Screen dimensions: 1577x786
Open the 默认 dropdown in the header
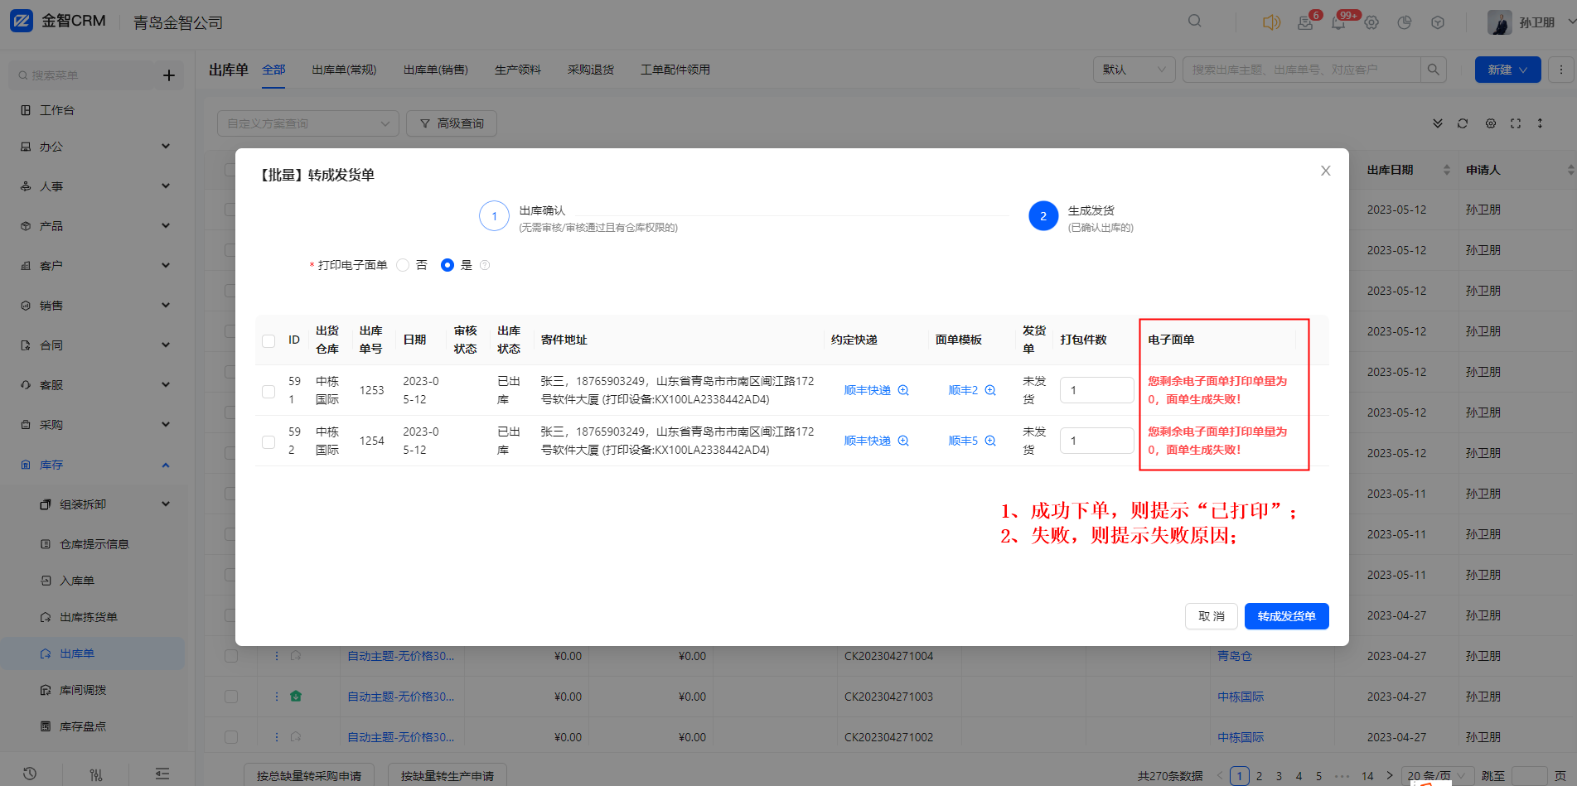coord(1134,70)
